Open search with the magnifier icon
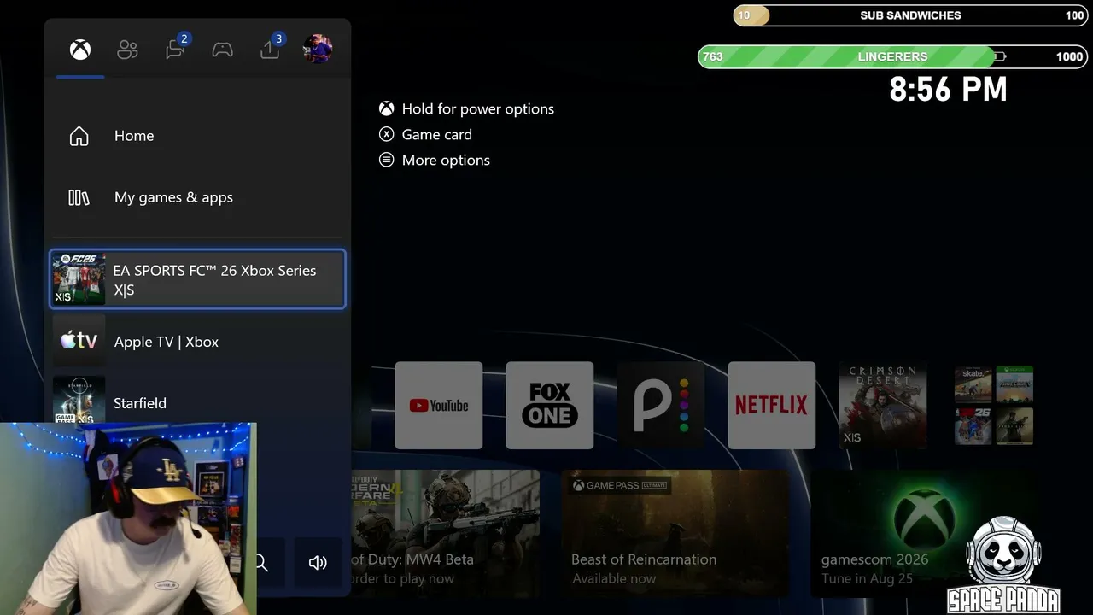The image size is (1093, 615). 262,562
